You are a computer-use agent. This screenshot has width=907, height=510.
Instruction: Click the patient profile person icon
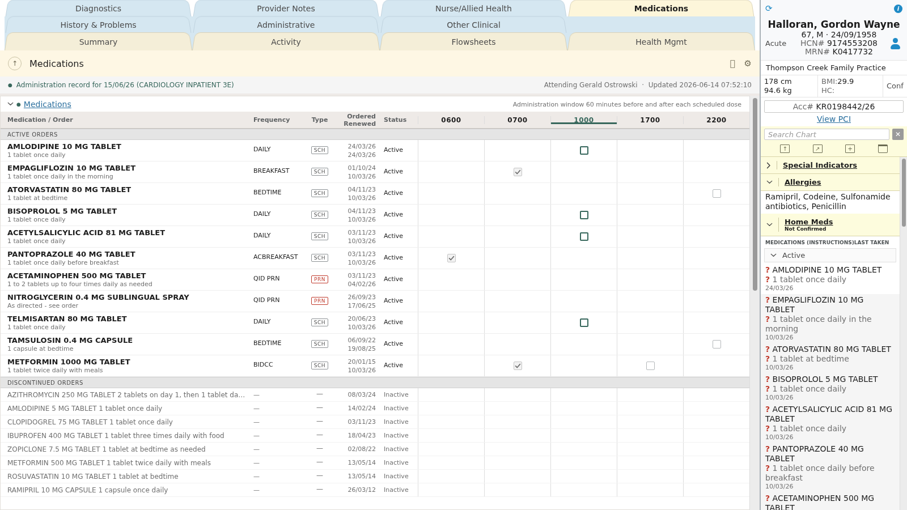[895, 44]
